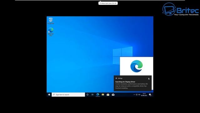This screenshot has width=200, height=113.
Task: Open the notification options ellipsis
Action: coord(146,78)
